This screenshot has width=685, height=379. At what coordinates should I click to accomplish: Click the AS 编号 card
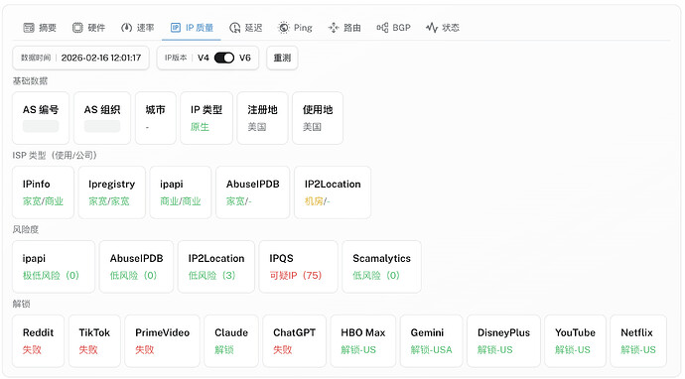41,118
